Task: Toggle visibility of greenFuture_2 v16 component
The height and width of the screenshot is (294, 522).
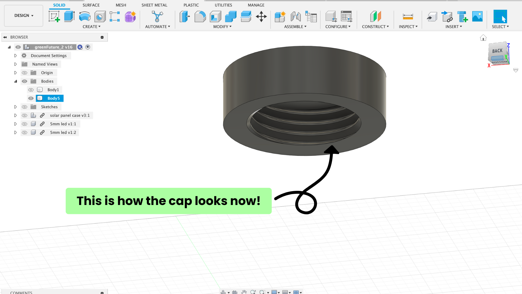Action: click(18, 47)
